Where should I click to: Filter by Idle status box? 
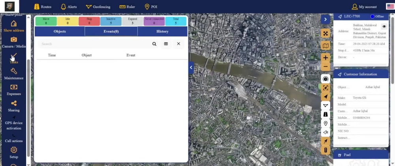pos(68,21)
